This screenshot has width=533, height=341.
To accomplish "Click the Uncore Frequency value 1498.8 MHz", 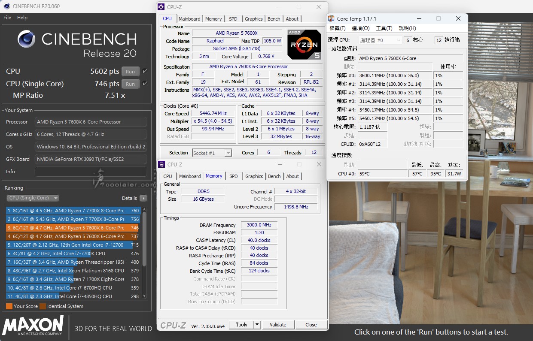I will (296, 207).
